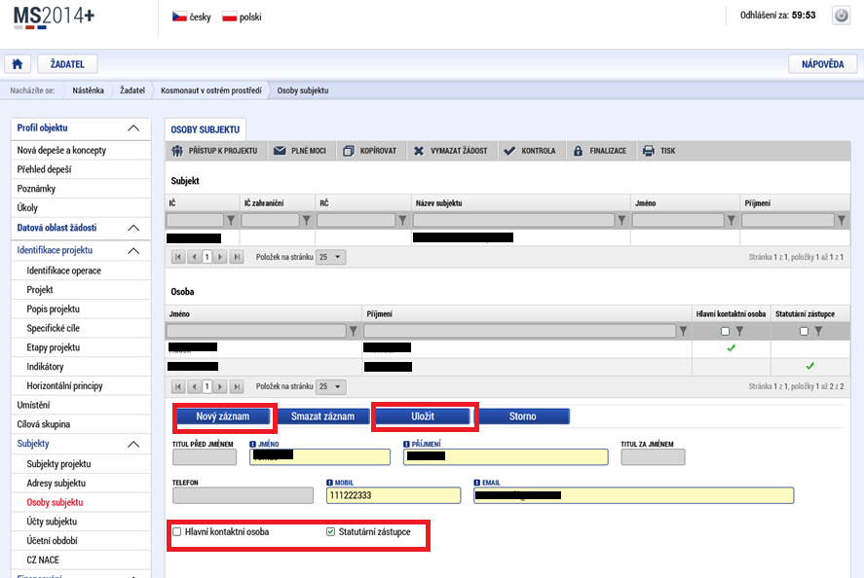Toggle Statutární zástupce filter checkbox in table header
Viewport: 864px width, 578px height.
[804, 332]
